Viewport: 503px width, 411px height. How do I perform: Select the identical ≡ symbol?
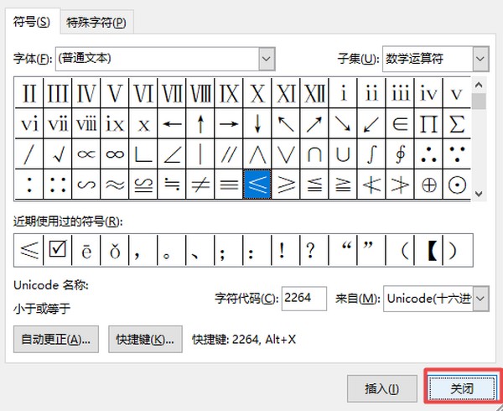click(229, 185)
